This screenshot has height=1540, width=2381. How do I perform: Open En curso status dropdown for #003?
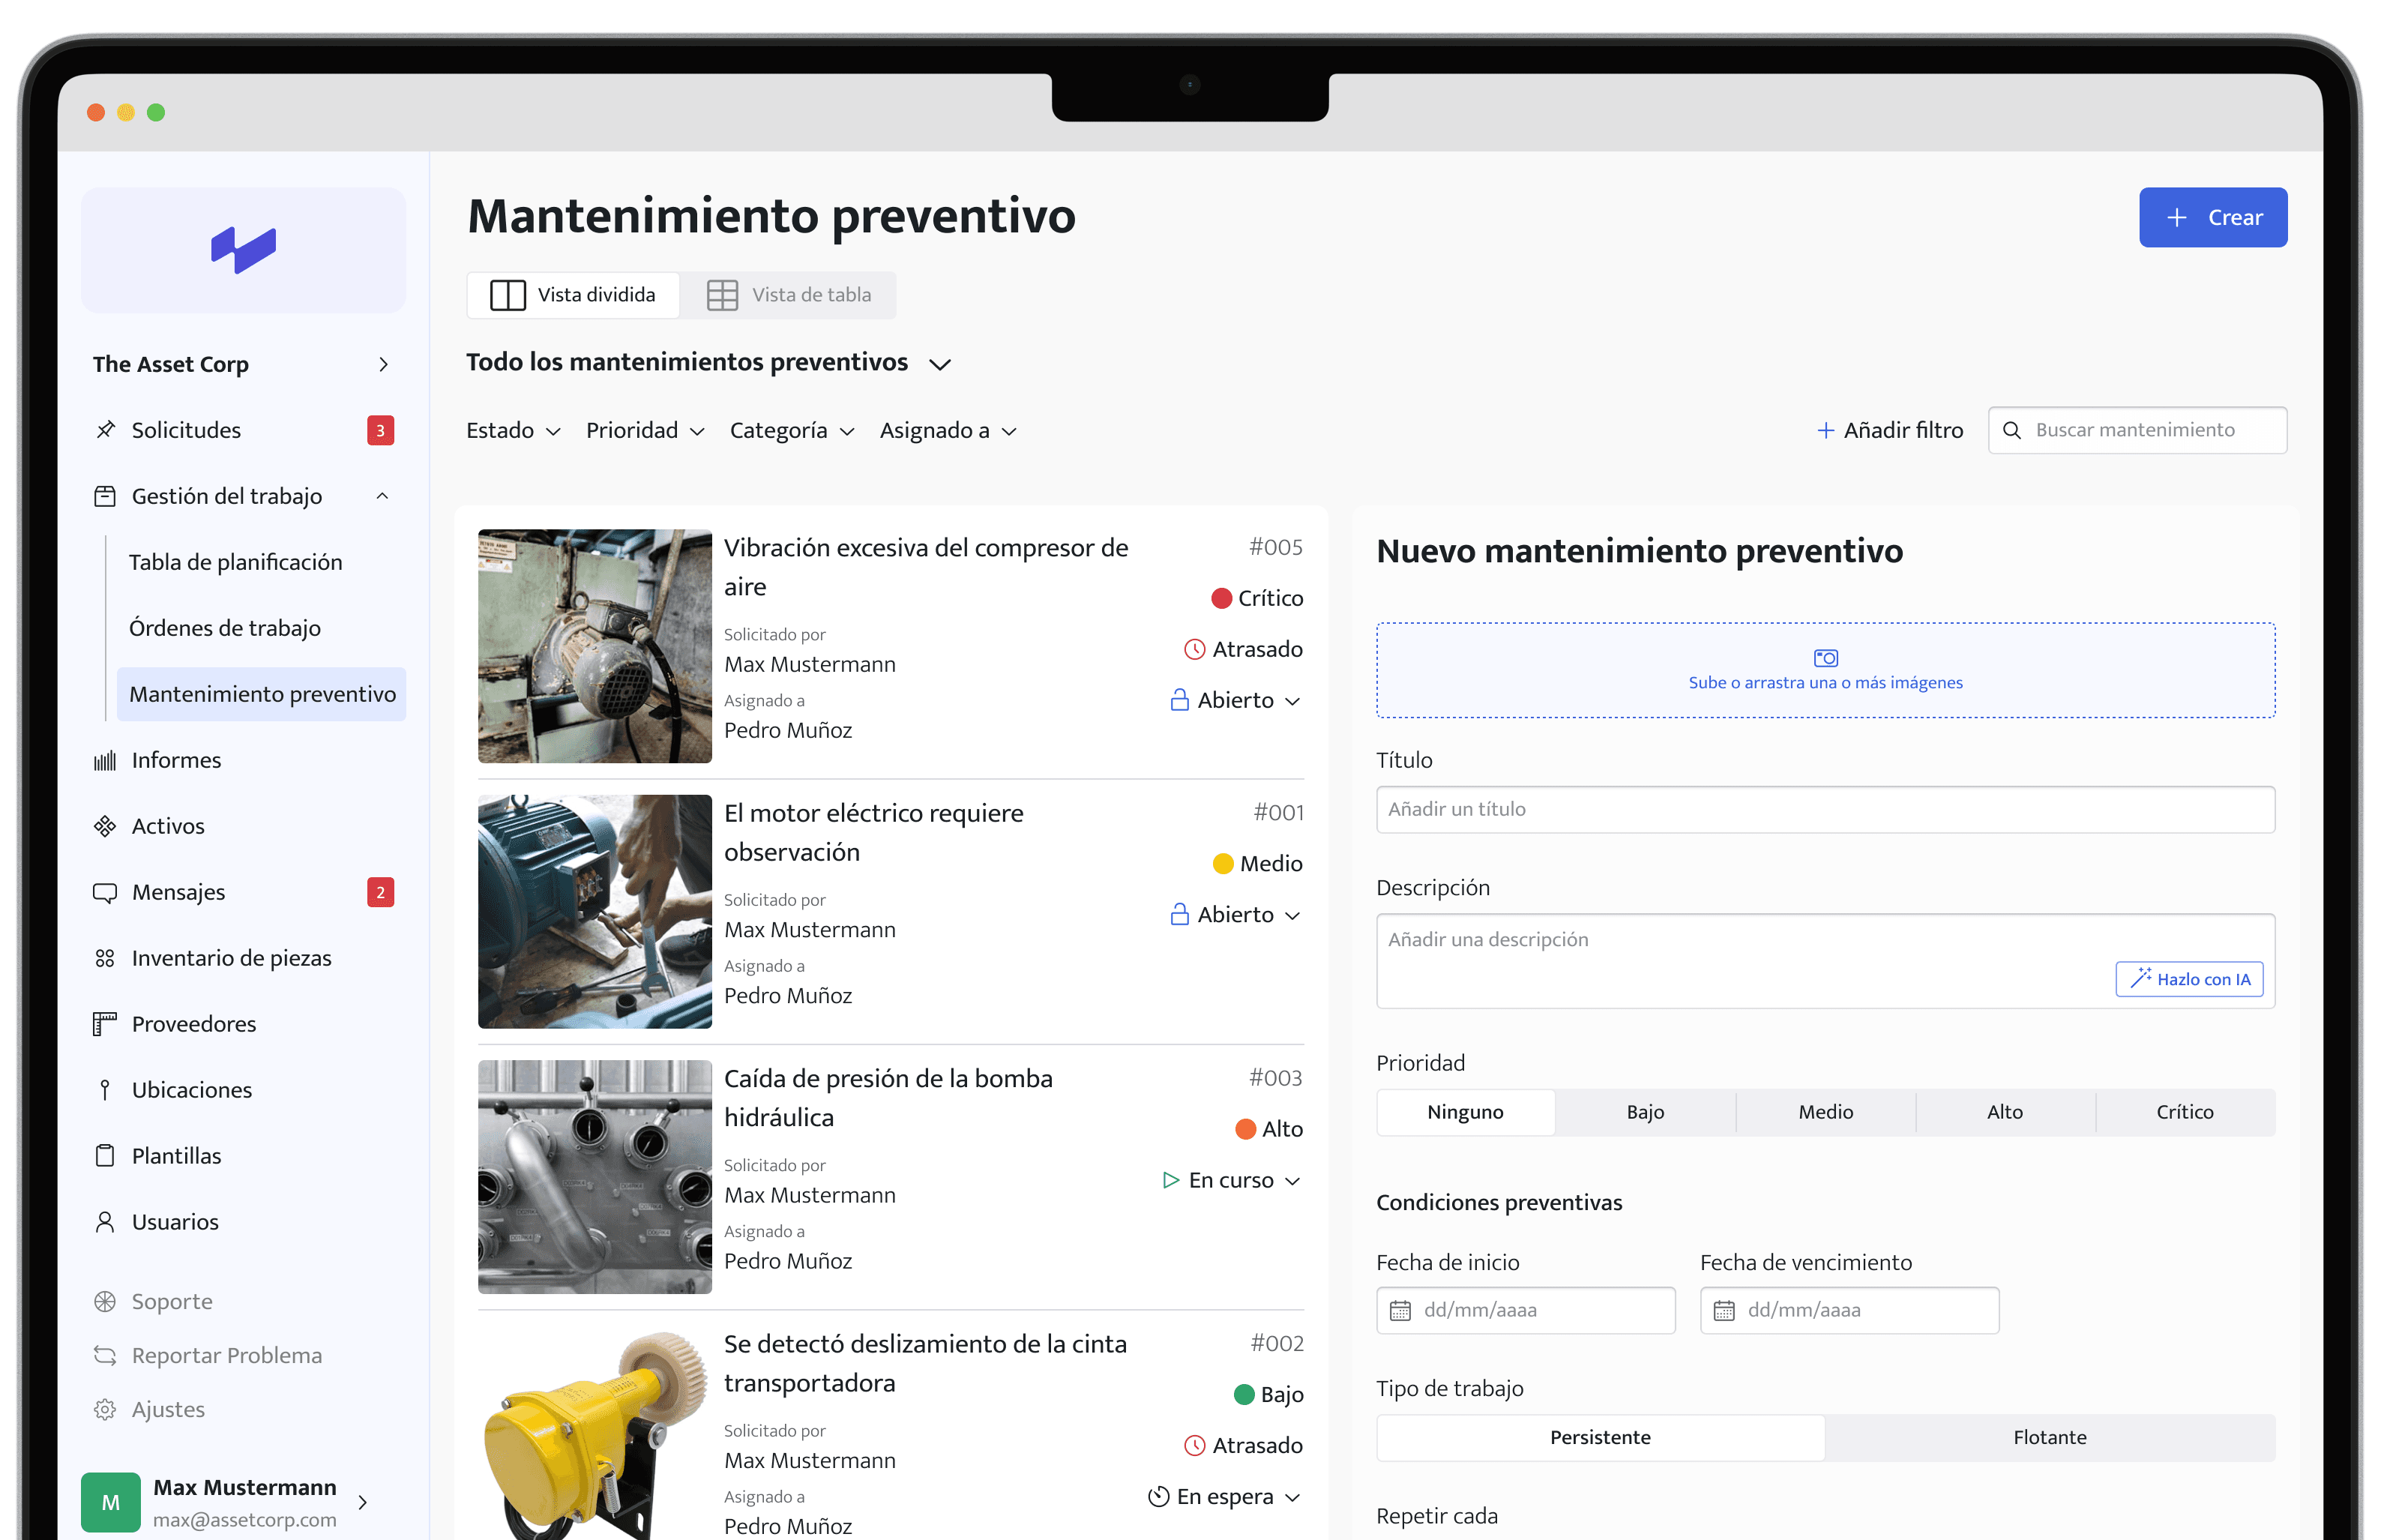[x=1232, y=1180]
